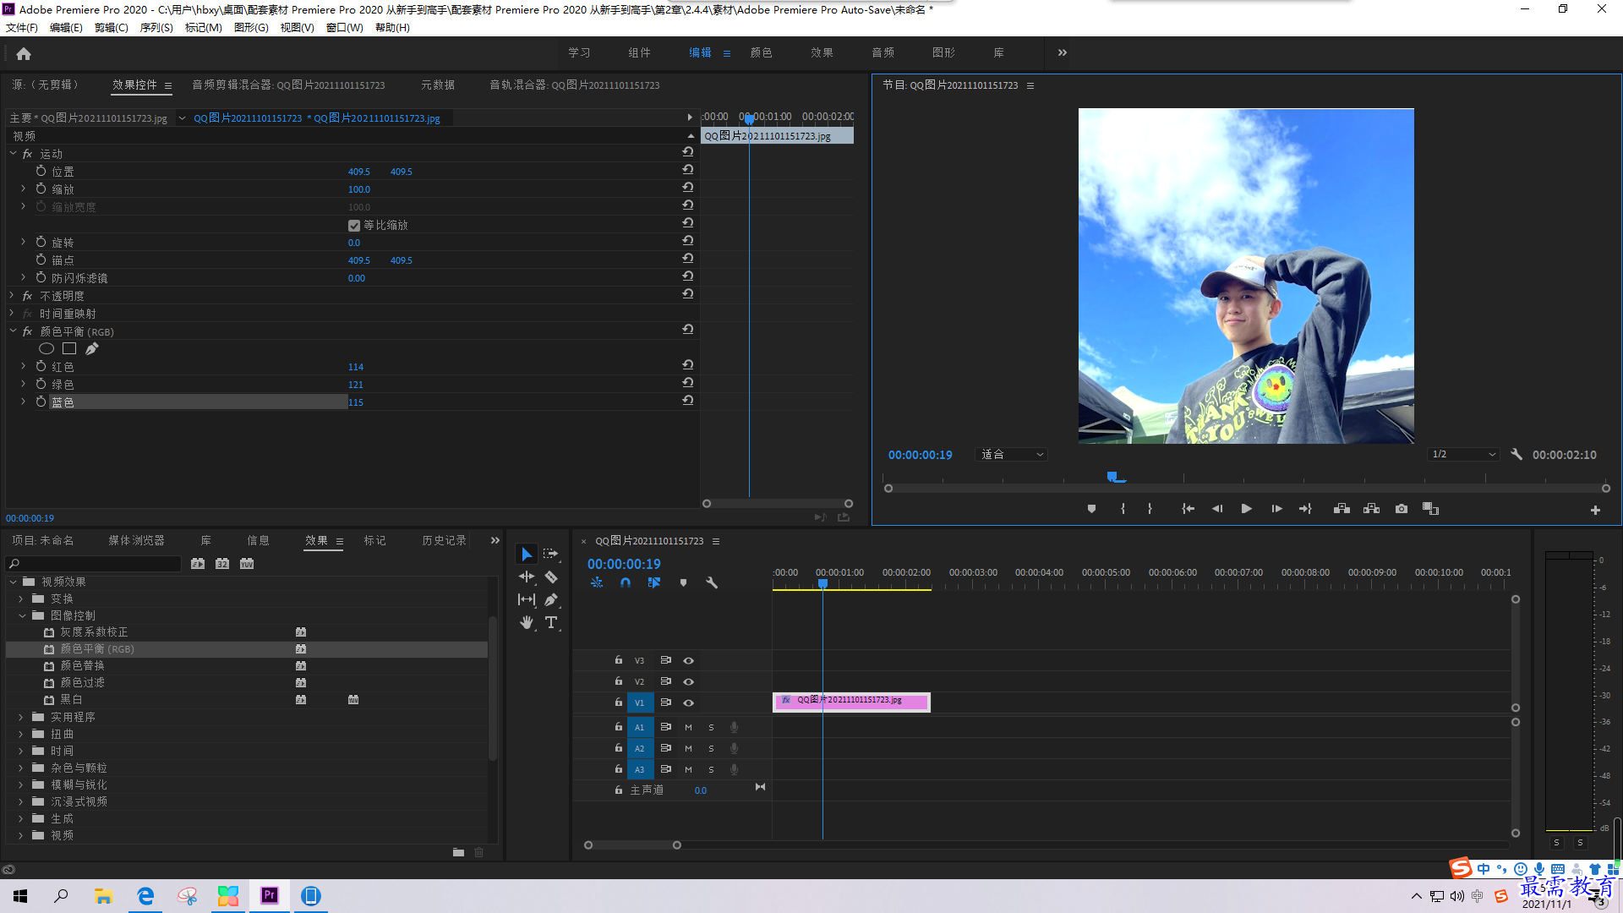Screen dimensions: 1623x913
Task: Switch to the 元数据 tab
Action: tap(438, 85)
